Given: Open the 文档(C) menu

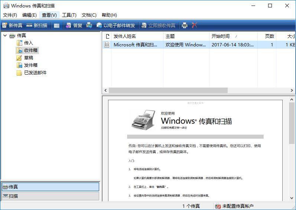Looking at the screenshot, I should click(89, 15).
